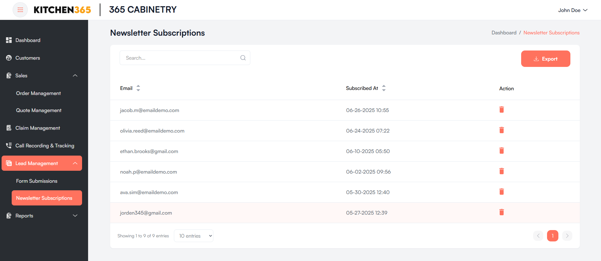Open Quote Management under Sales
Viewport: 601px width, 261px height.
39,110
